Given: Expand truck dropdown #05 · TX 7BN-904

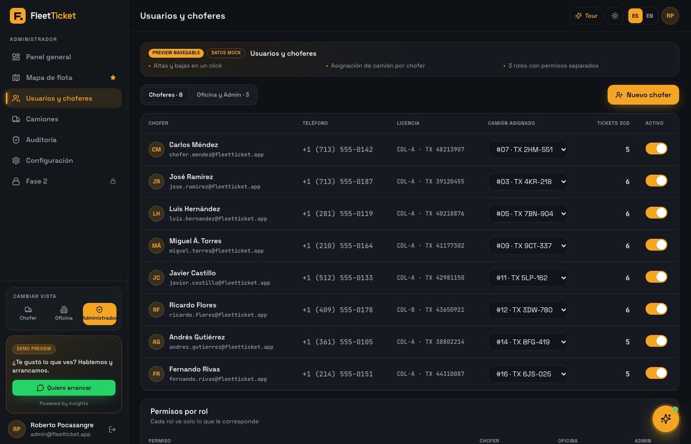Looking at the screenshot, I should click(528, 214).
